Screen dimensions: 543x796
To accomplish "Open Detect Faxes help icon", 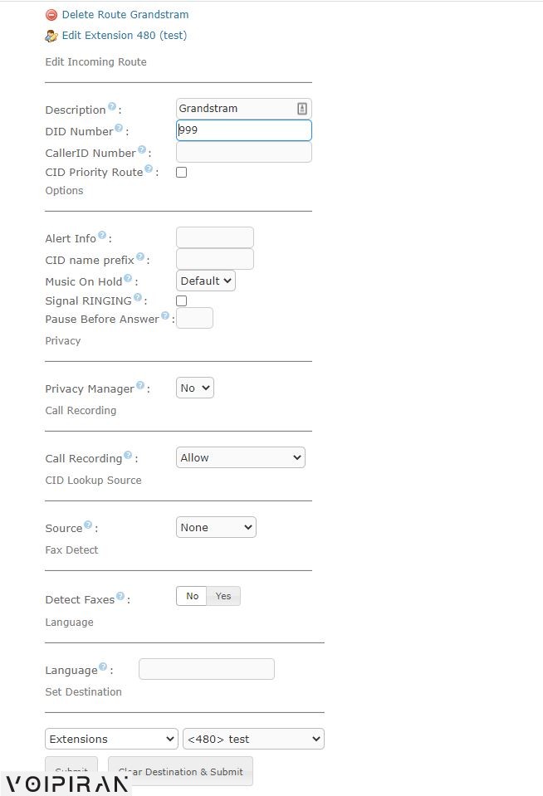I will (x=120, y=596).
